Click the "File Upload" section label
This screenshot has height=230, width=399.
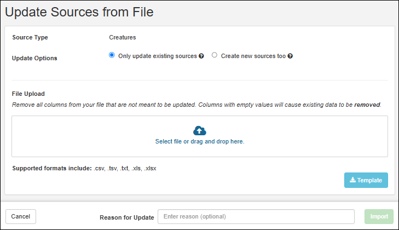(x=28, y=94)
